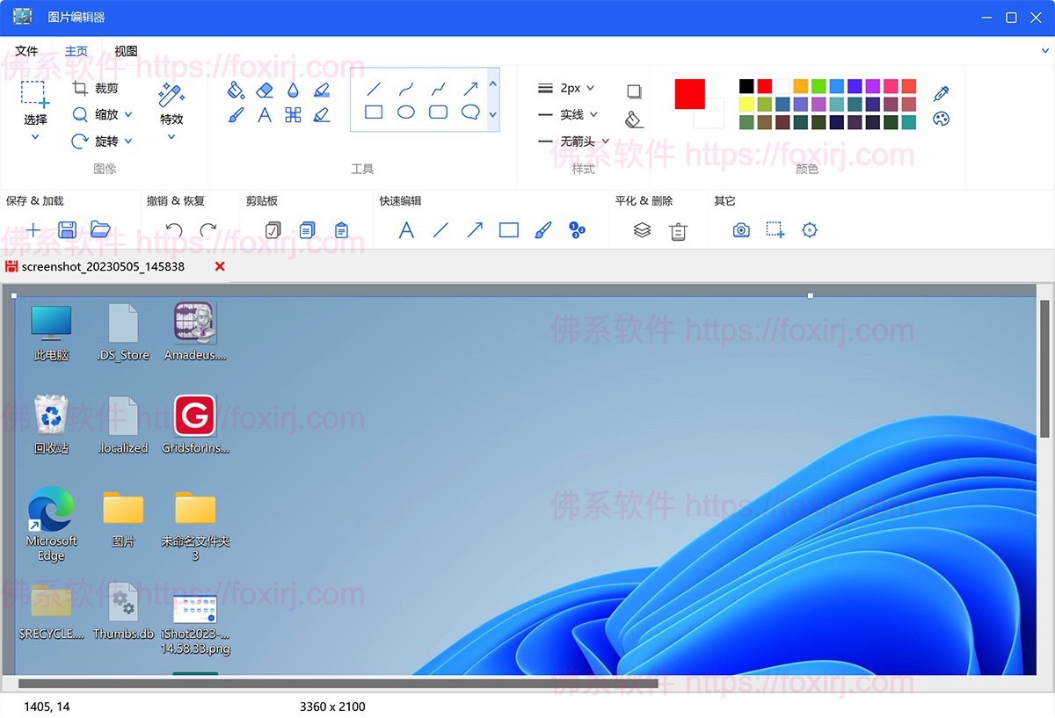Switch to the 视图 tab

pos(125,50)
